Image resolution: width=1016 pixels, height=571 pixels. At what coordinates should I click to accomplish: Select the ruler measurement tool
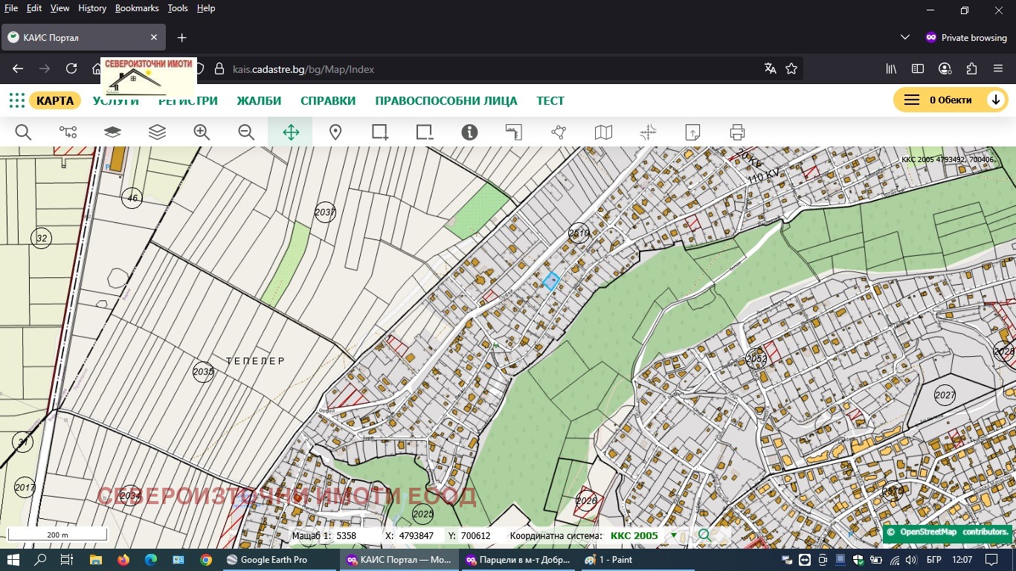point(514,132)
